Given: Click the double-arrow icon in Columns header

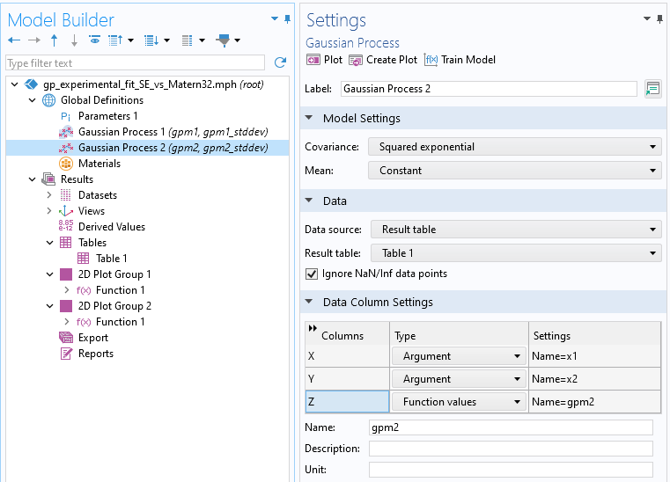Looking at the screenshot, I should click(313, 328).
